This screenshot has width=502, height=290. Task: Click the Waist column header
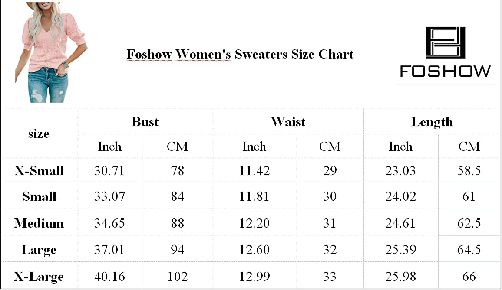pyautogui.click(x=288, y=122)
